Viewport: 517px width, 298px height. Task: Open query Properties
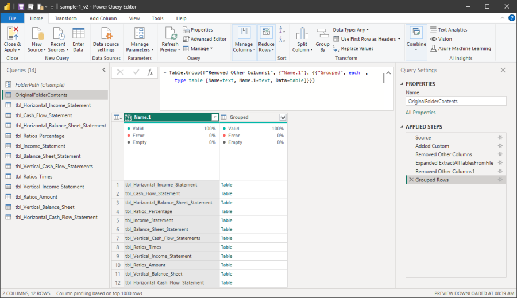tap(198, 30)
